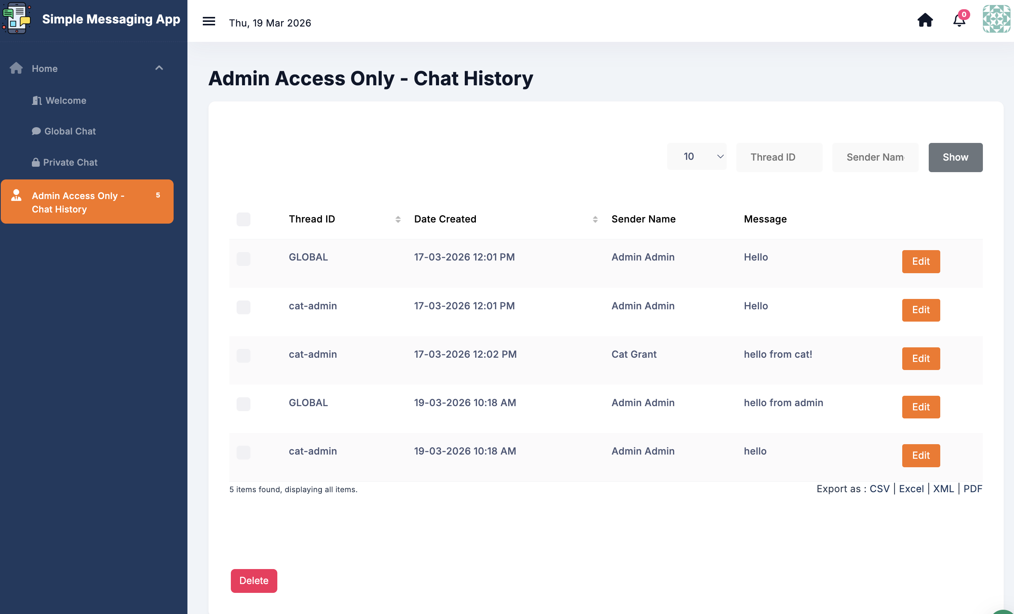Click the Private Chat lock icon
The image size is (1014, 614).
point(36,162)
